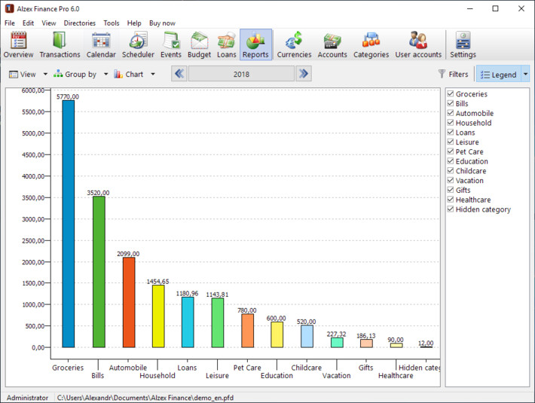Click the Buy now menu item
Screen dimensions: 535x403
pyautogui.click(x=162, y=23)
